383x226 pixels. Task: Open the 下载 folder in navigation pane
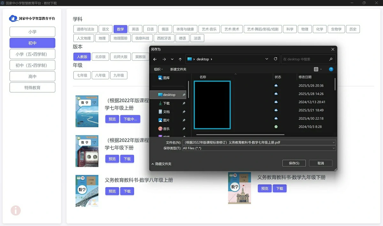166,103
